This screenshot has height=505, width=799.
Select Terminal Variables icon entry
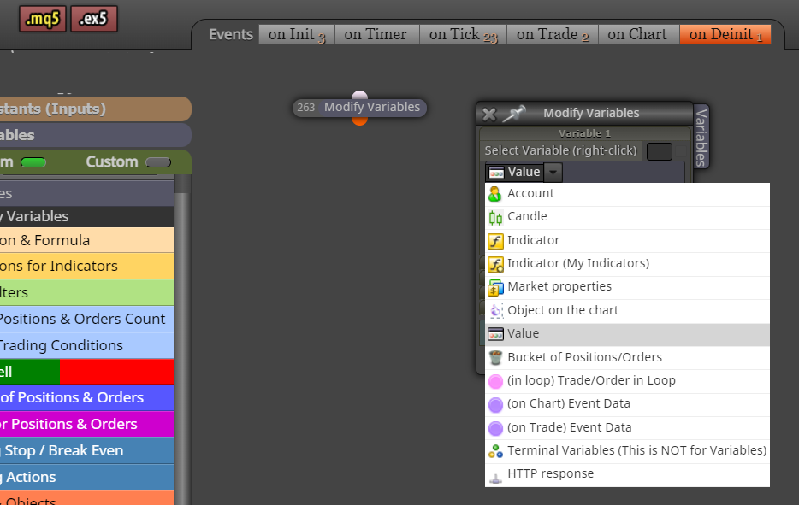pos(494,451)
